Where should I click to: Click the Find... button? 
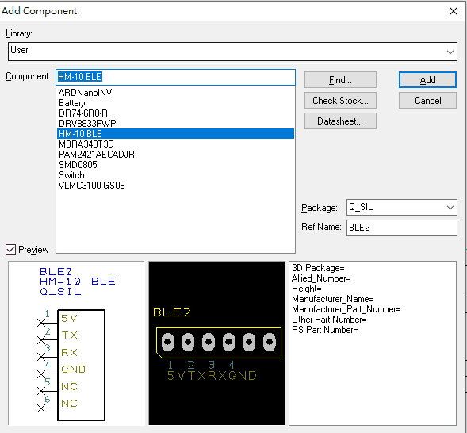pyautogui.click(x=340, y=80)
